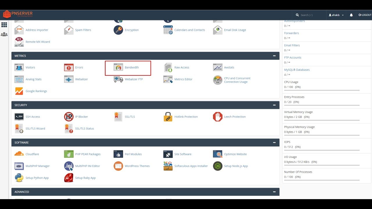Open the Setup Node.js App icon
This screenshot has height=209, width=372.
(218, 166)
